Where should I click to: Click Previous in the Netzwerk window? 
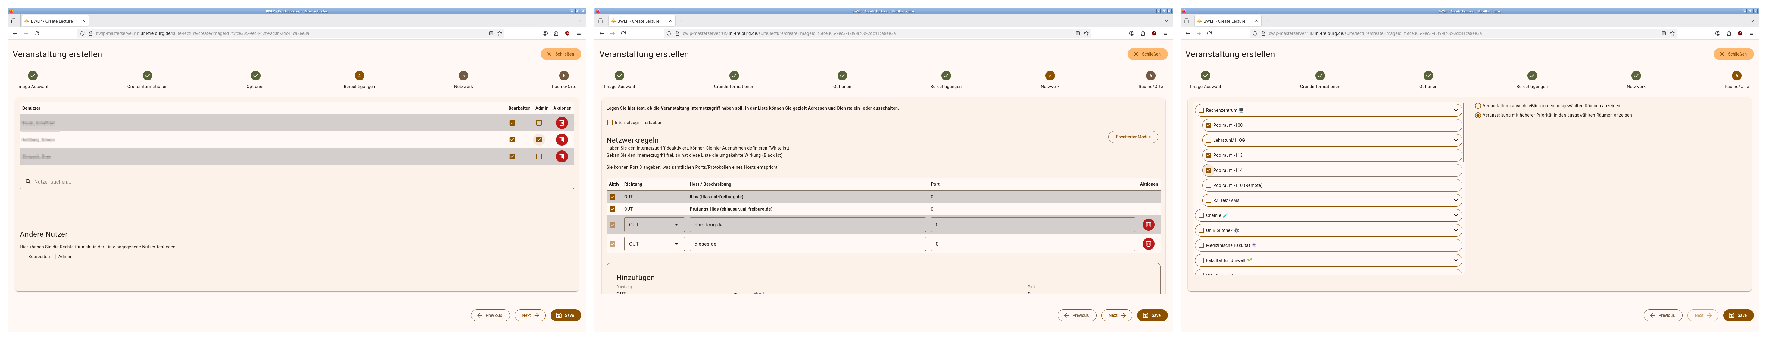[1076, 315]
